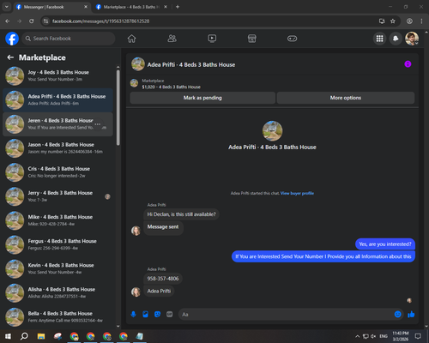Open the Windows notification center

pos(418,336)
